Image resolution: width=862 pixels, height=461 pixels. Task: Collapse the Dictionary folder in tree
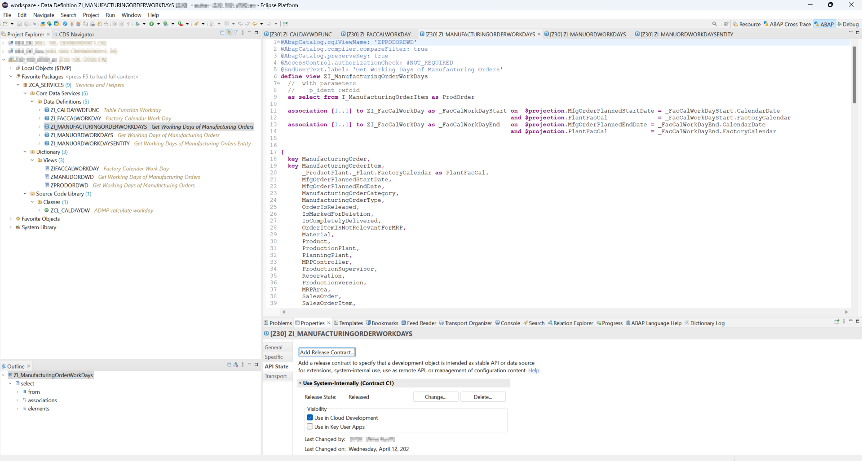coord(25,152)
